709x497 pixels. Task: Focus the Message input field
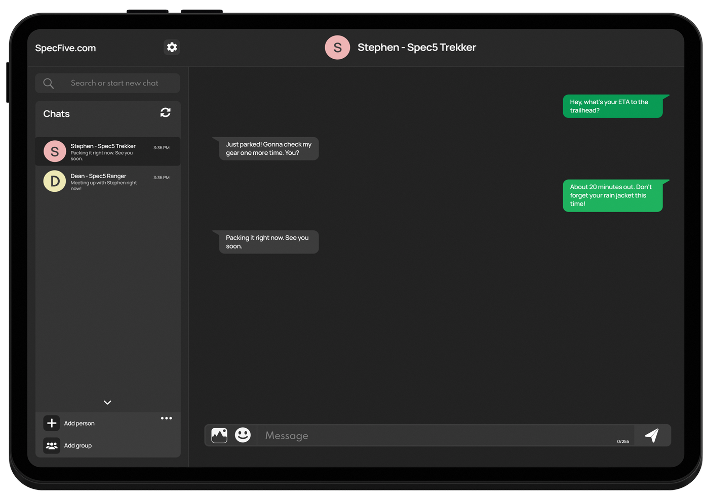click(x=436, y=436)
